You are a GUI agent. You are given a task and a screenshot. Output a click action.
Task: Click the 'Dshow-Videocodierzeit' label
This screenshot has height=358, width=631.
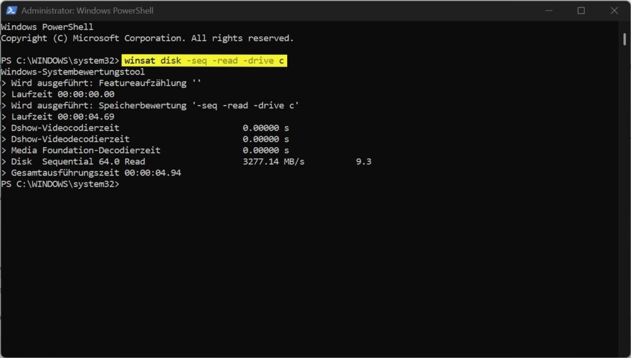pos(65,128)
